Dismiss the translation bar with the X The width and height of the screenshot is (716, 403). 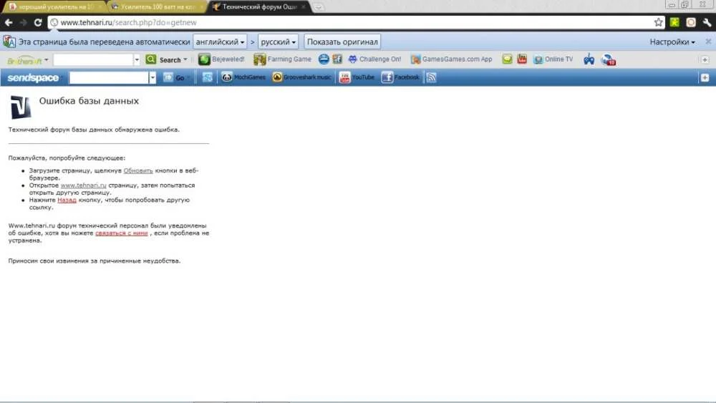pos(708,42)
